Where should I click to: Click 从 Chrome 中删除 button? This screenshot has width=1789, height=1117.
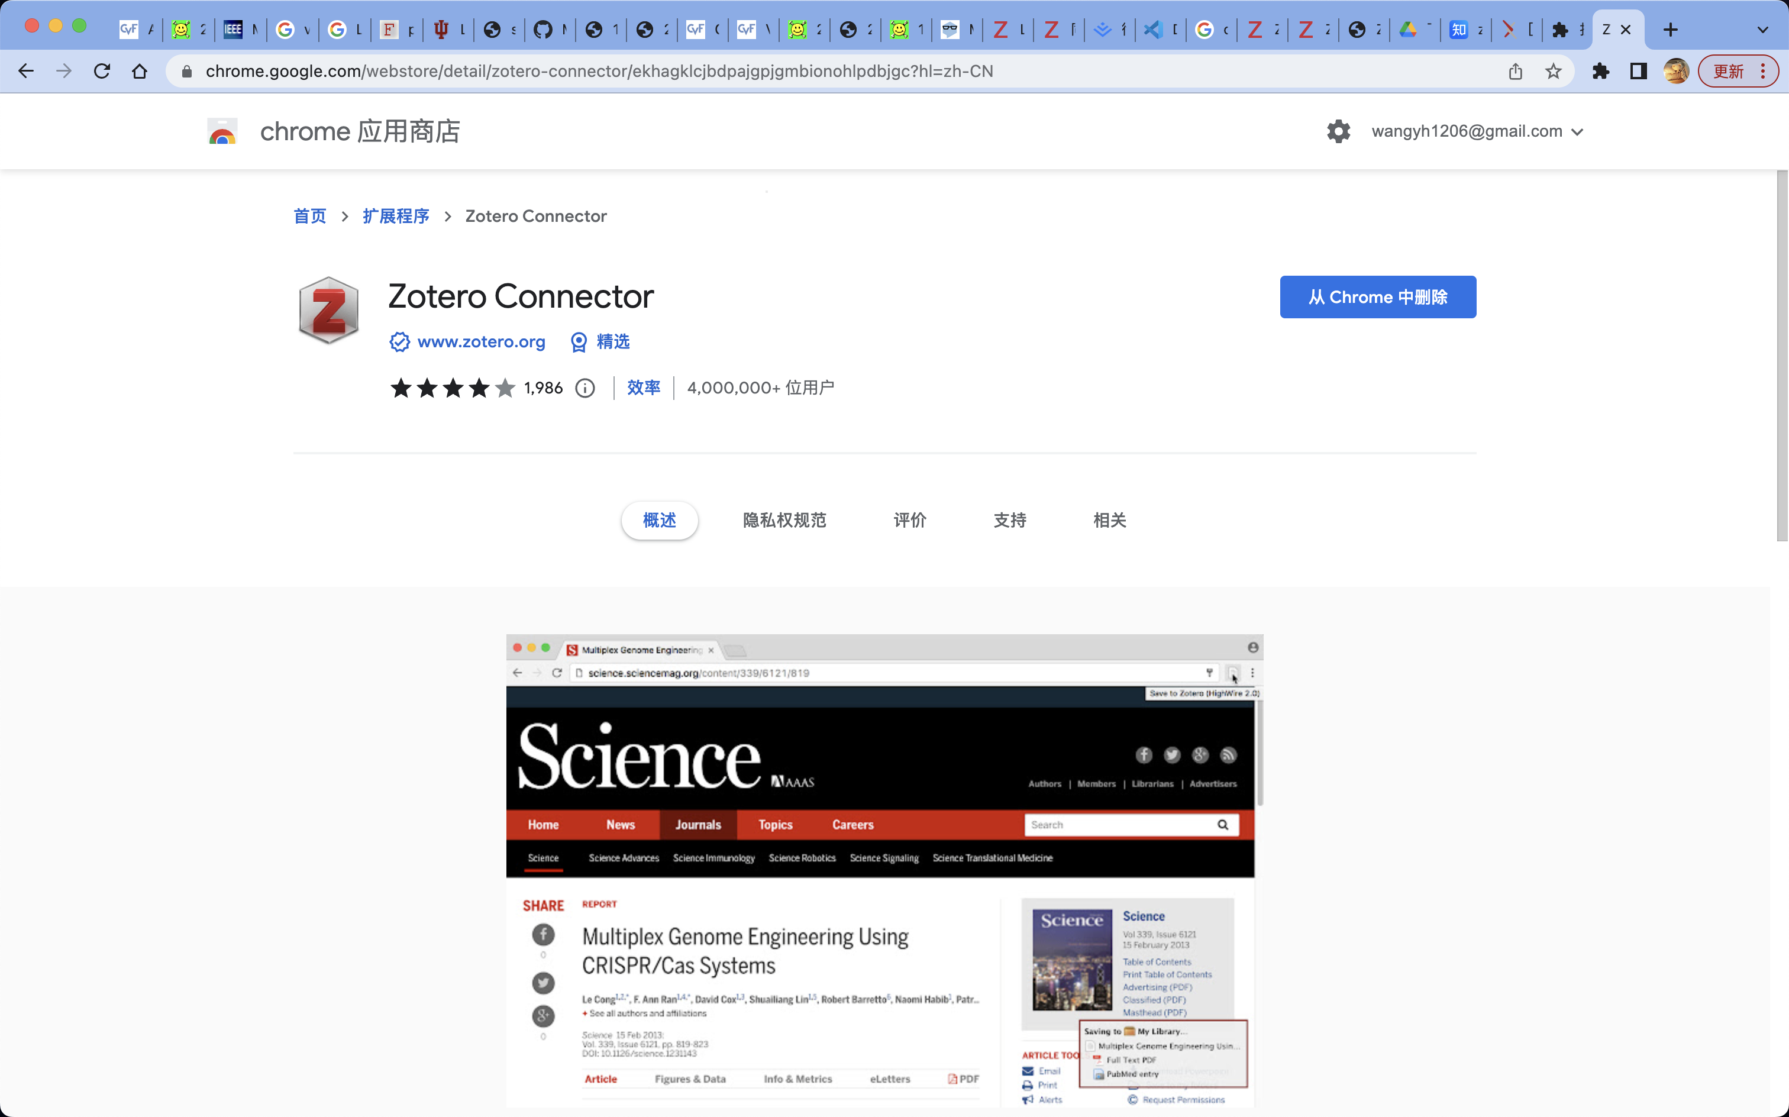1378,297
